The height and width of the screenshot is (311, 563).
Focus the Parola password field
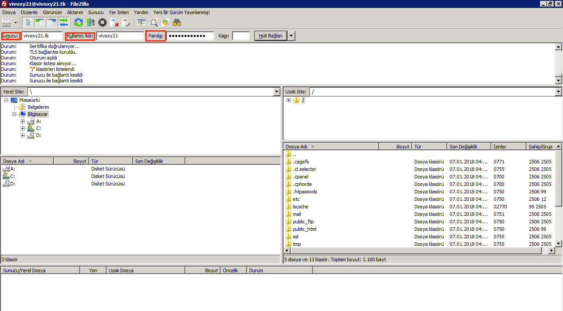(190, 36)
